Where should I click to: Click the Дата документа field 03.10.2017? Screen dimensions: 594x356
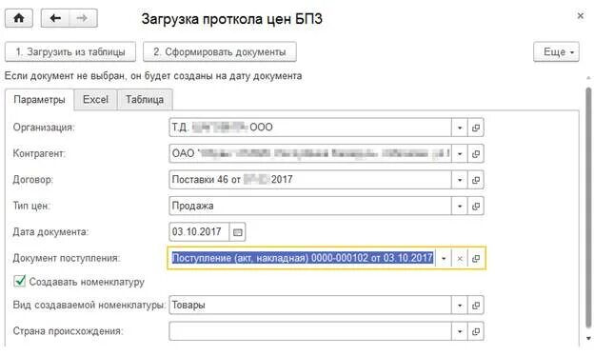(199, 231)
